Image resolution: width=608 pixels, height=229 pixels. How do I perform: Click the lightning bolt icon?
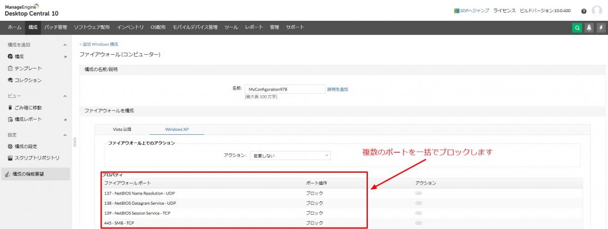click(600, 28)
